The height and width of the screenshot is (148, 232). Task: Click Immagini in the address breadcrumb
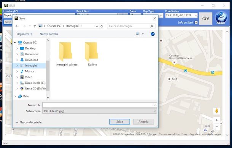pyautogui.click(x=72, y=26)
